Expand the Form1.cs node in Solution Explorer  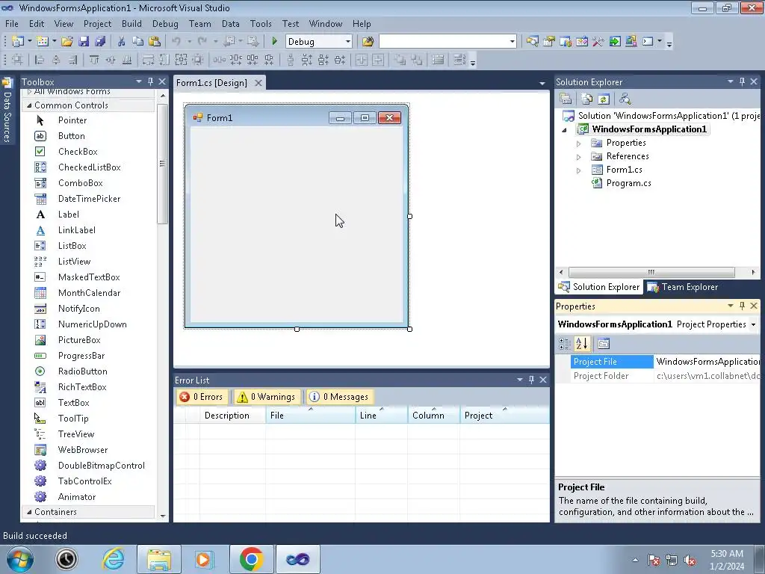(x=579, y=170)
